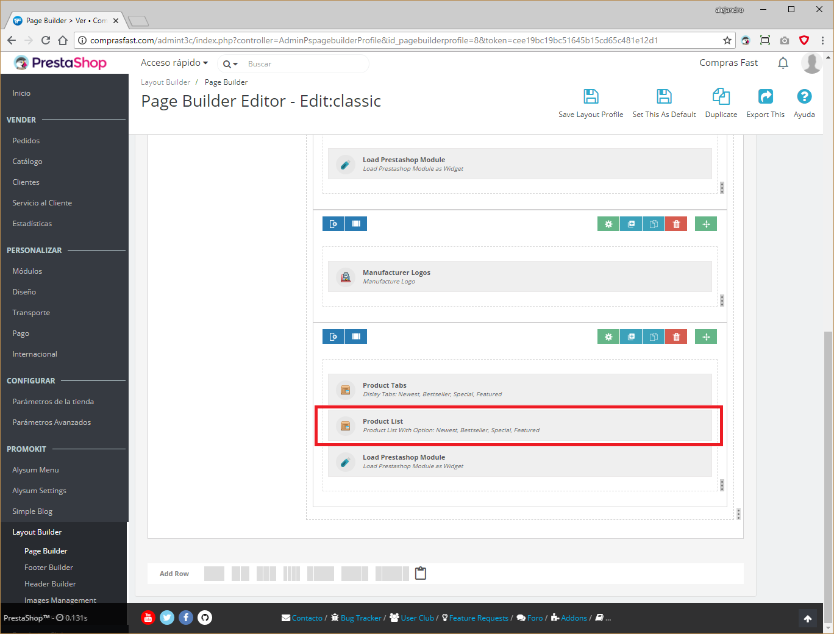Open Catálogo in the sidebar
The height and width of the screenshot is (634, 834).
27,162
